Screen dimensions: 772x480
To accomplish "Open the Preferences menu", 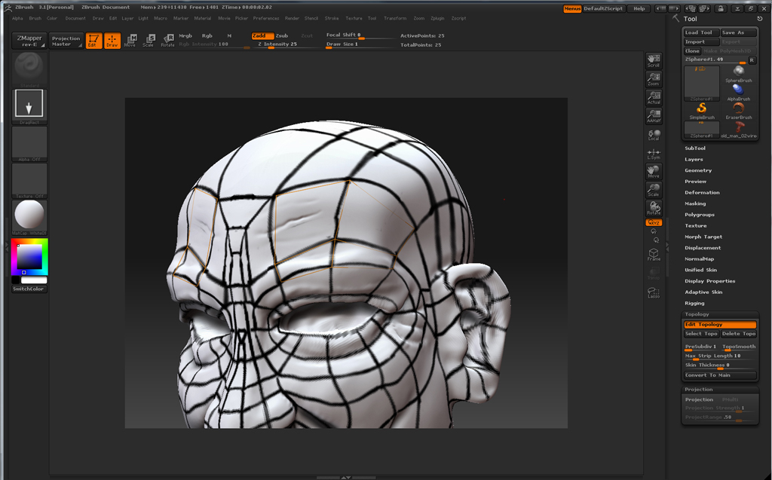I will [266, 18].
